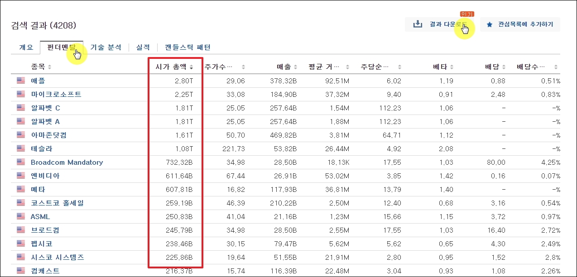Open the ASML stock link
This screenshot has height=277, width=577.
(x=40, y=216)
